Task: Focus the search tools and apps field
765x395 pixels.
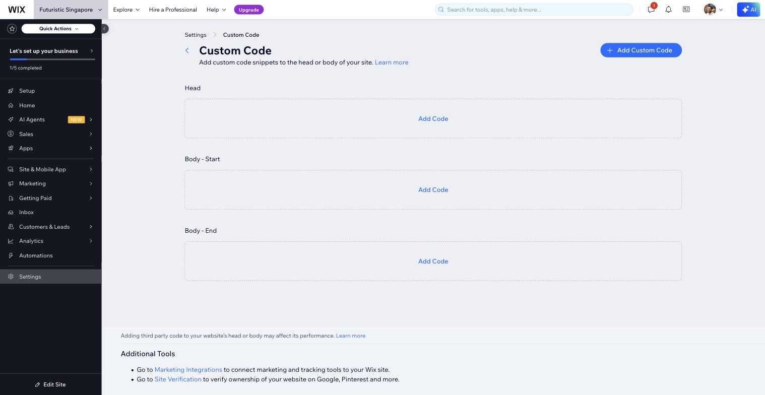Action: point(534,10)
